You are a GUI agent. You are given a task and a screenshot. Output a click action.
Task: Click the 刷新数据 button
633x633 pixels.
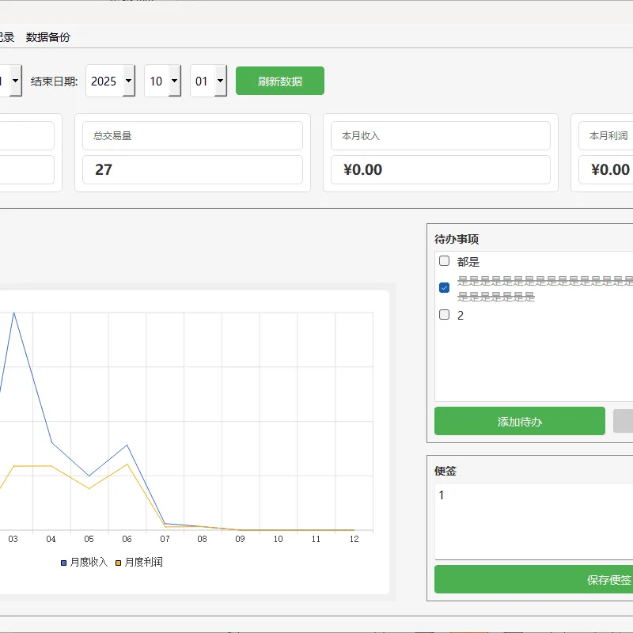(x=280, y=81)
